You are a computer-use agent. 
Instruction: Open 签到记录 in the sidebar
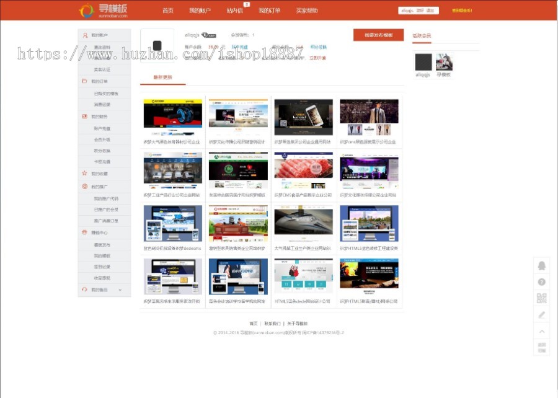(x=102, y=267)
